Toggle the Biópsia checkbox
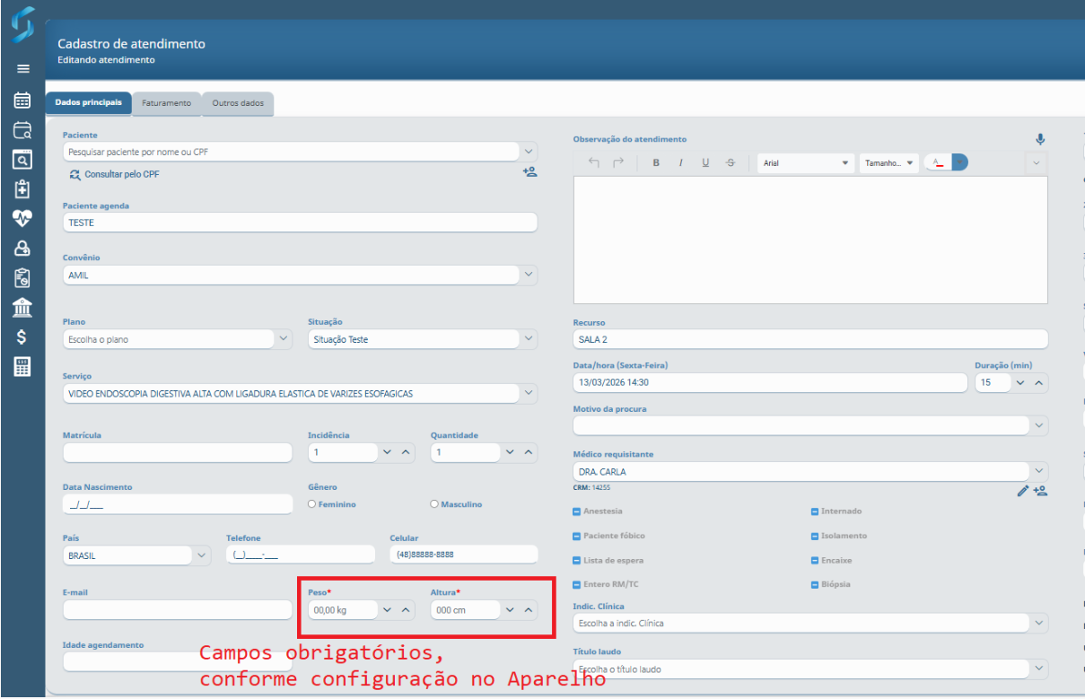The height and width of the screenshot is (699, 1085). (x=815, y=584)
